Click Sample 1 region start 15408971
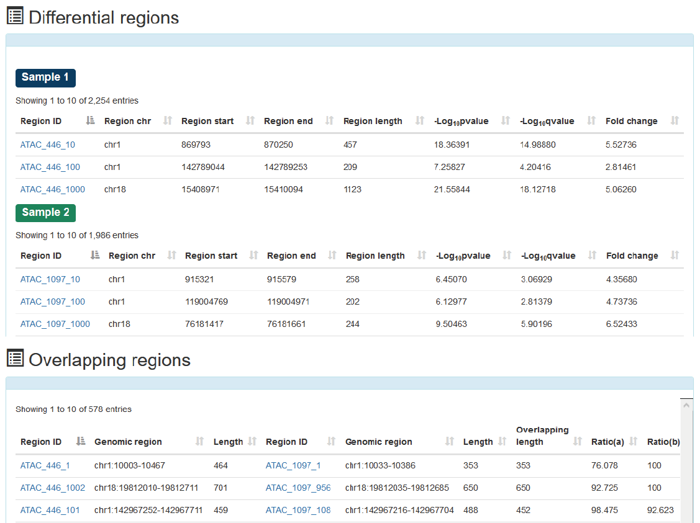Viewport: 700px width, 523px height. pos(201,189)
